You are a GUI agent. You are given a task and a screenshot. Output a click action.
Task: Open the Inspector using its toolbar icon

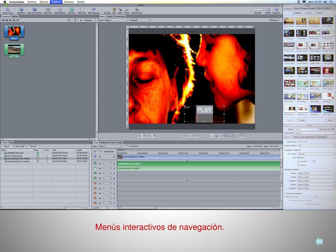[x=276, y=10]
